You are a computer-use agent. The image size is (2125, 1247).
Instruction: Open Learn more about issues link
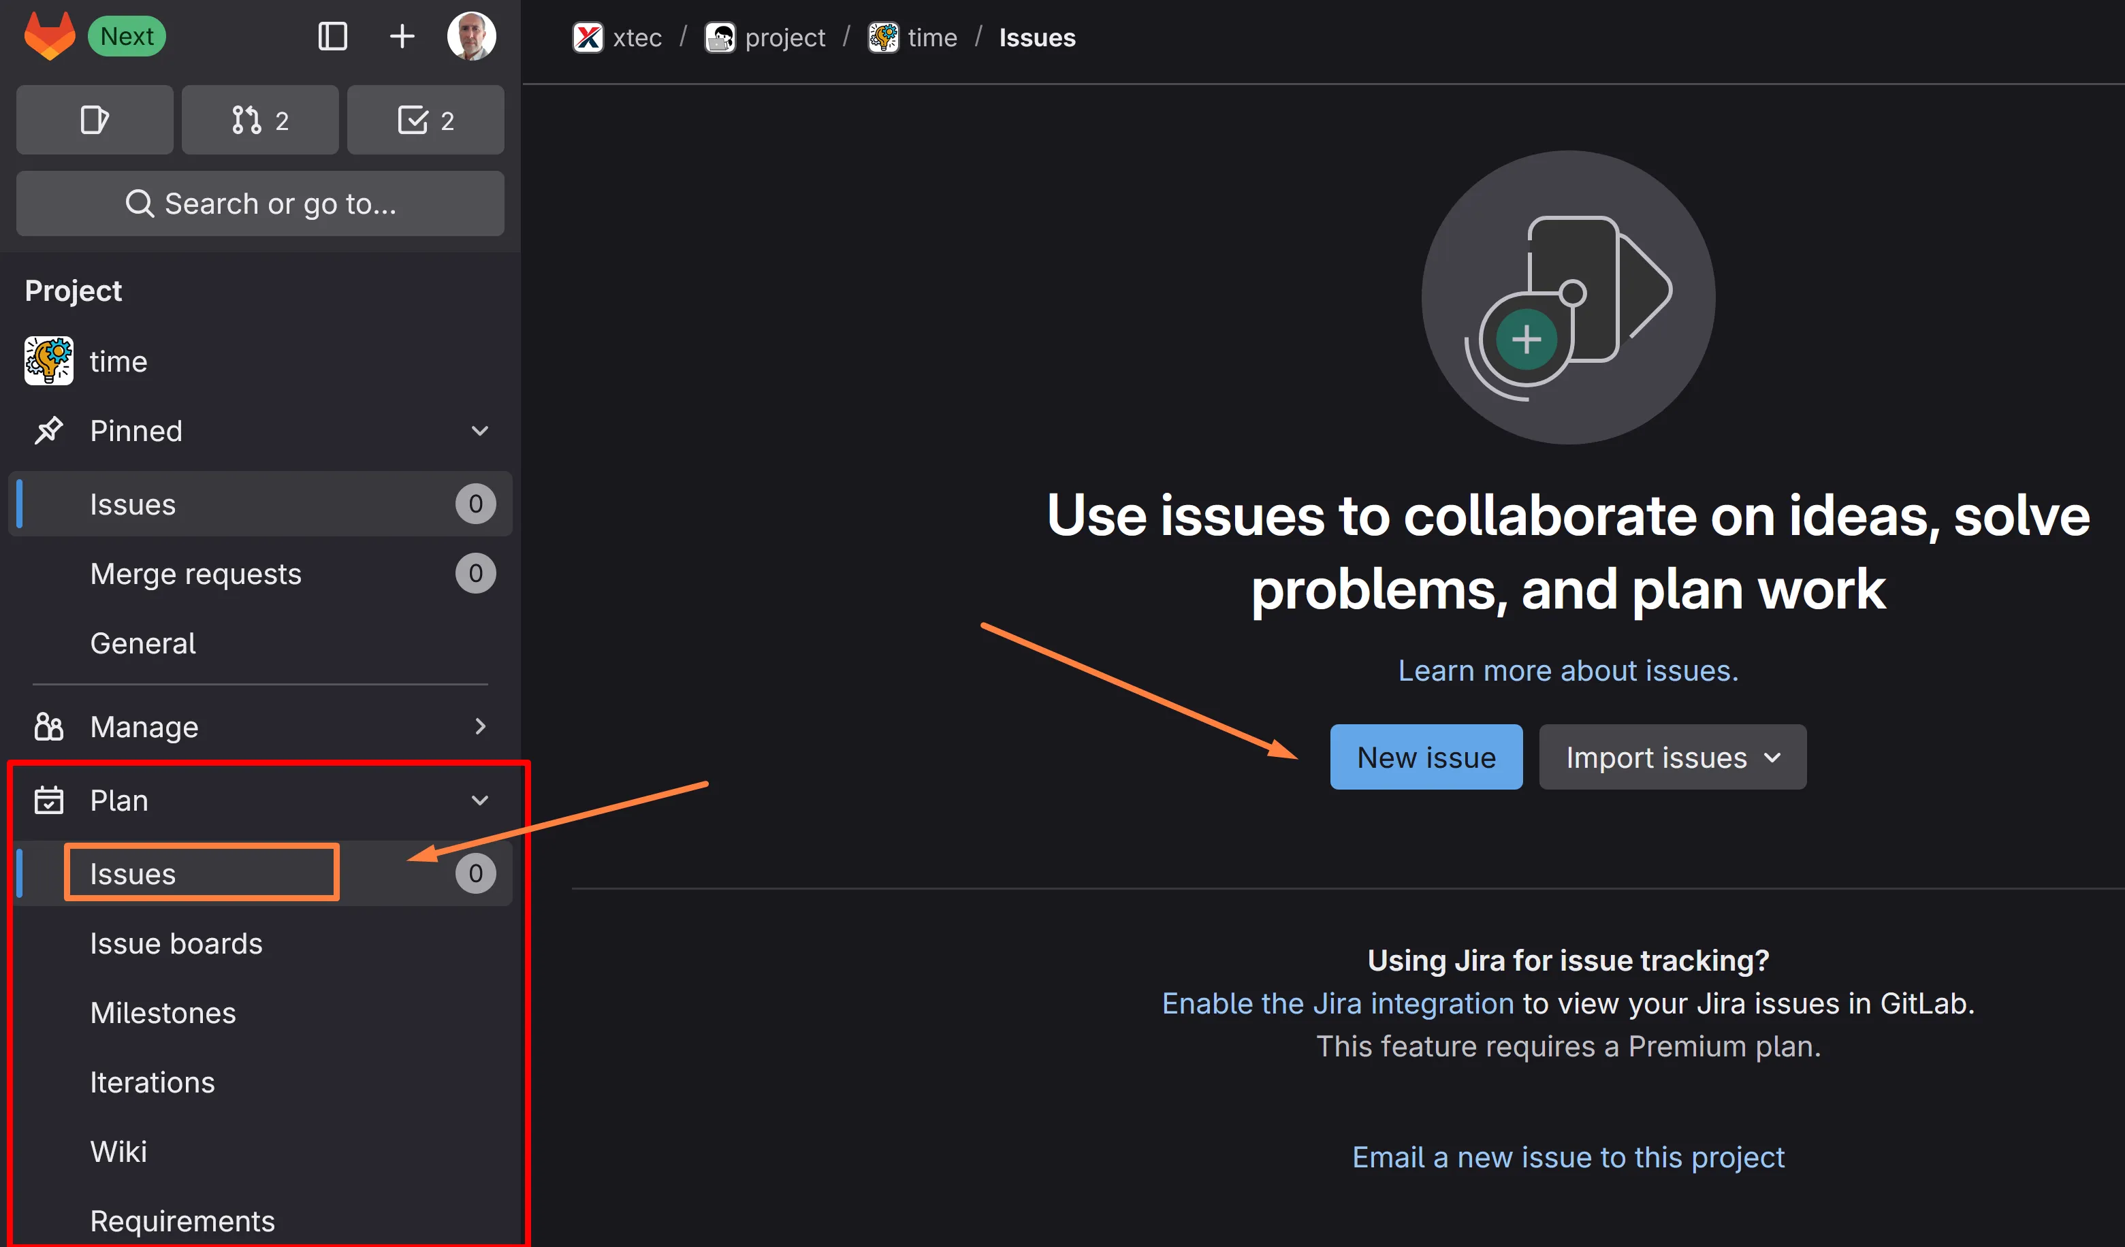pos(1567,670)
